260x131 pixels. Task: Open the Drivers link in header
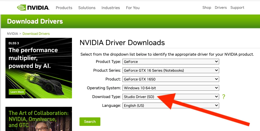tap(221, 8)
